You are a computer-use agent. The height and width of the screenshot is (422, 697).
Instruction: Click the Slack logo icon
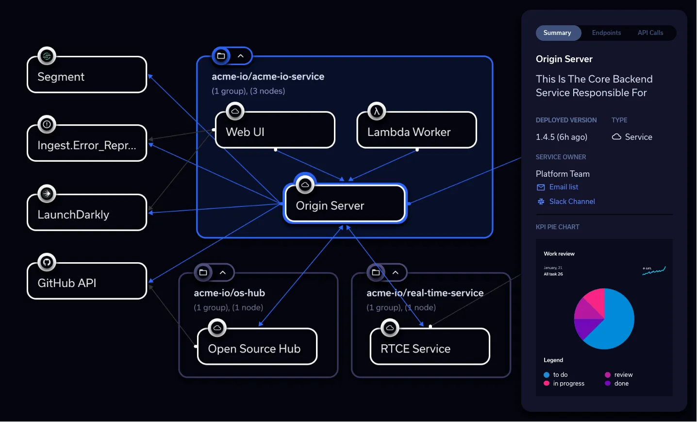[541, 202]
